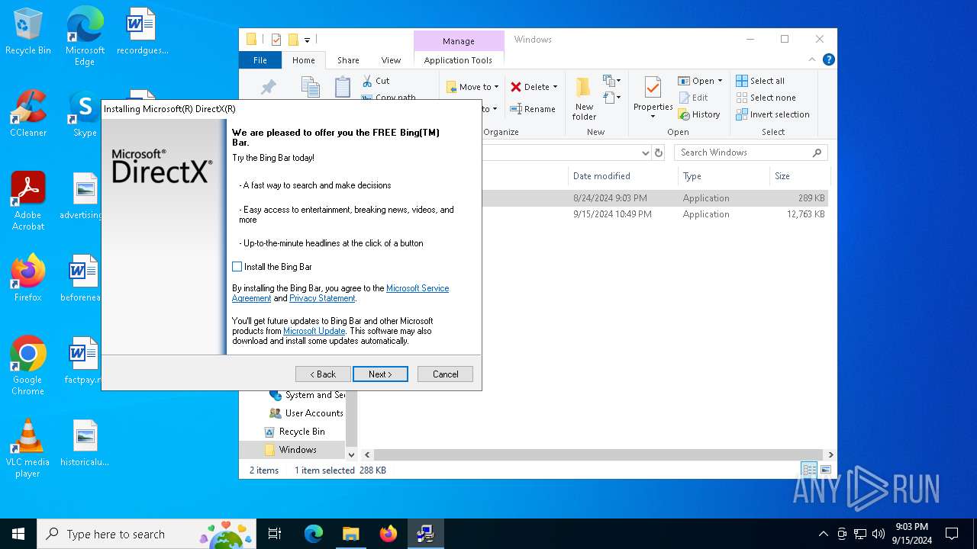The height and width of the screenshot is (549, 977).
Task: Open the Move to dropdown
Action: (x=472, y=87)
